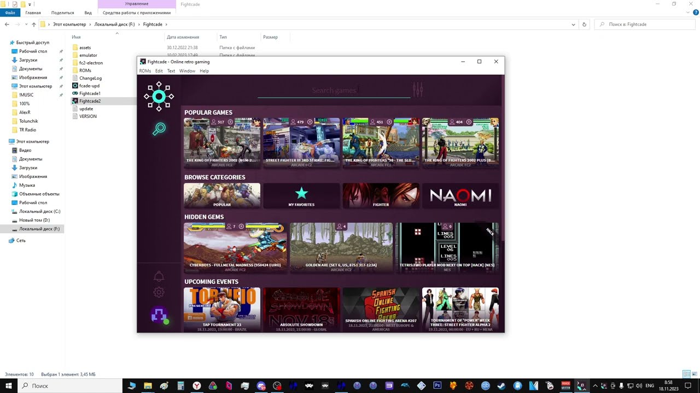Browse the NAOMI category

(x=460, y=195)
